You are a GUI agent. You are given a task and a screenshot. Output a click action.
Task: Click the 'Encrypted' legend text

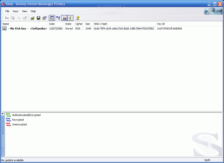(18, 120)
